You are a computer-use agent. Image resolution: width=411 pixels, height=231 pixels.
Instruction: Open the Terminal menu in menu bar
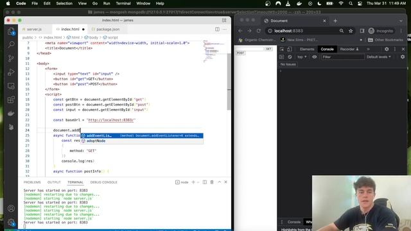[123, 3]
